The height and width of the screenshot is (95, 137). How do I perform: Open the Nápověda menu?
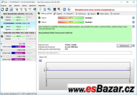[42, 5]
